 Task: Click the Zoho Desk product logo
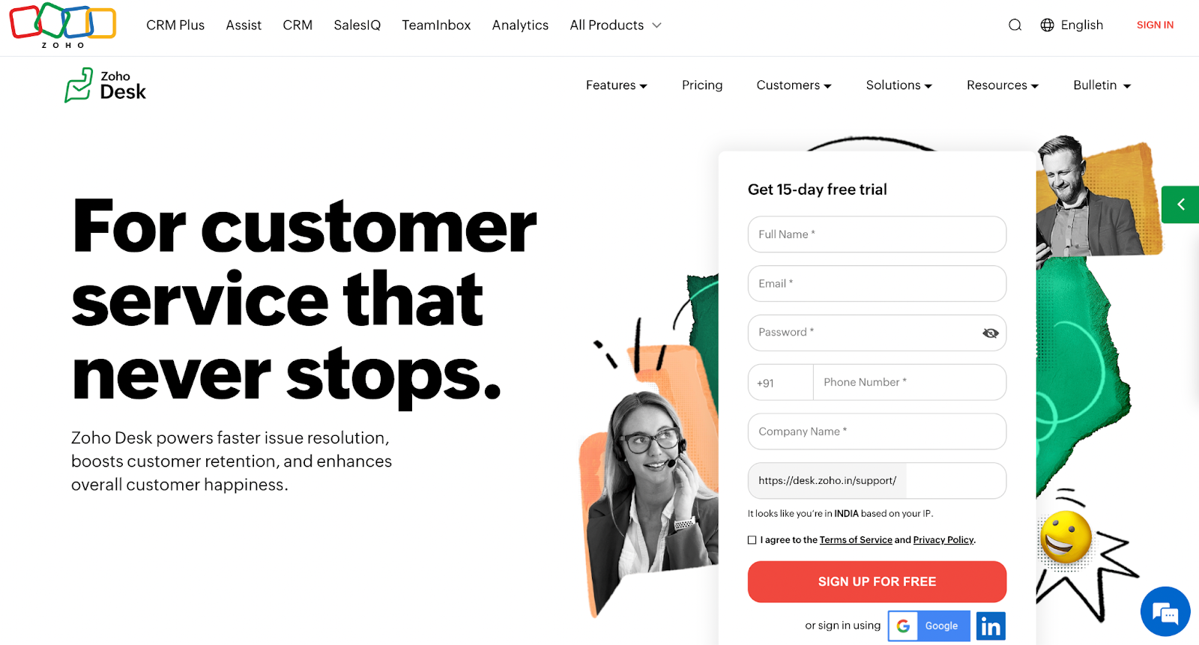[x=105, y=85]
